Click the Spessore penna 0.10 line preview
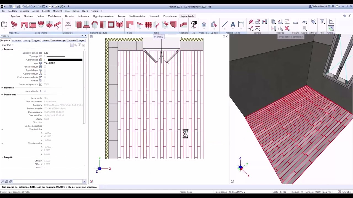This screenshot has height=198, width=353. point(66,53)
